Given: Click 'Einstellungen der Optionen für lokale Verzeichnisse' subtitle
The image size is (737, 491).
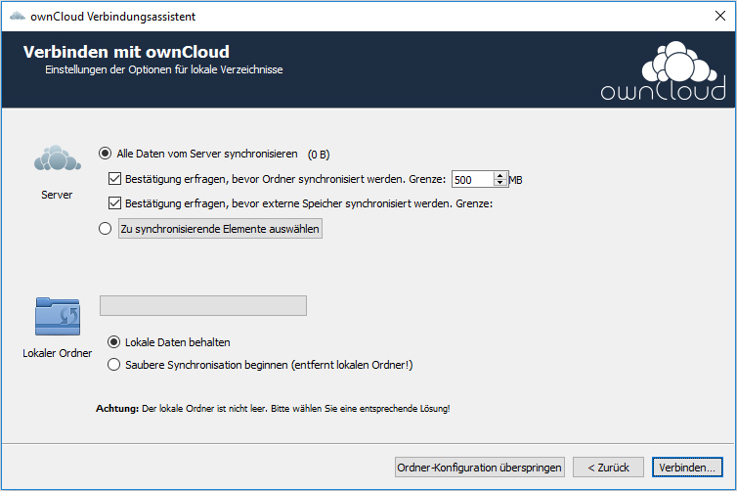Looking at the screenshot, I should click(x=164, y=69).
